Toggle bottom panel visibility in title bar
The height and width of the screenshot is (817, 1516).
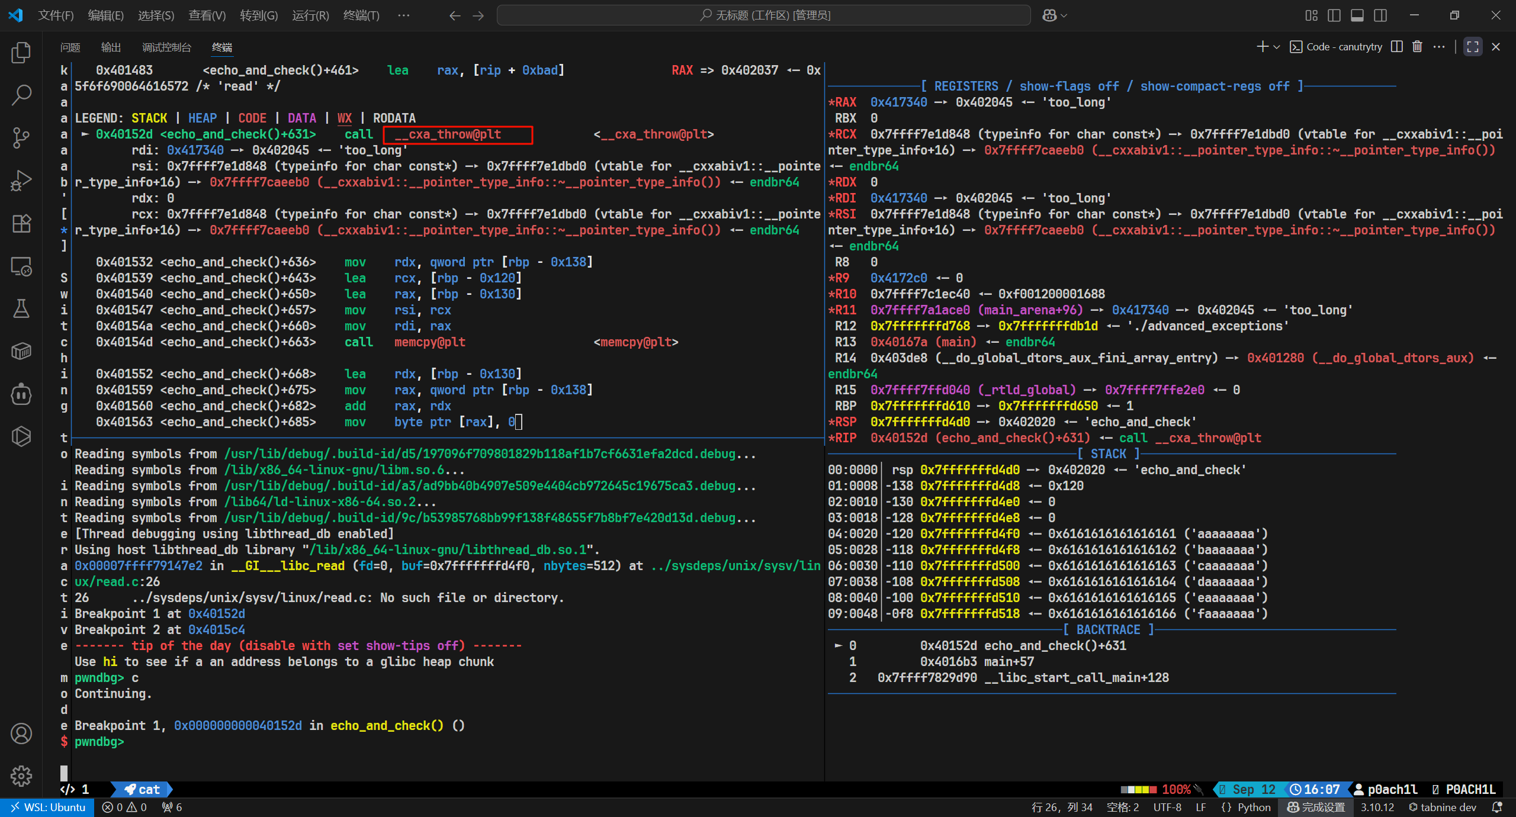[x=1357, y=15]
